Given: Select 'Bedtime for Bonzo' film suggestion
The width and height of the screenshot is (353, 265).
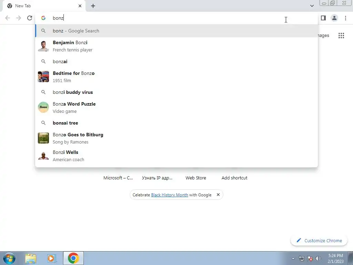Looking at the screenshot, I should (176, 77).
